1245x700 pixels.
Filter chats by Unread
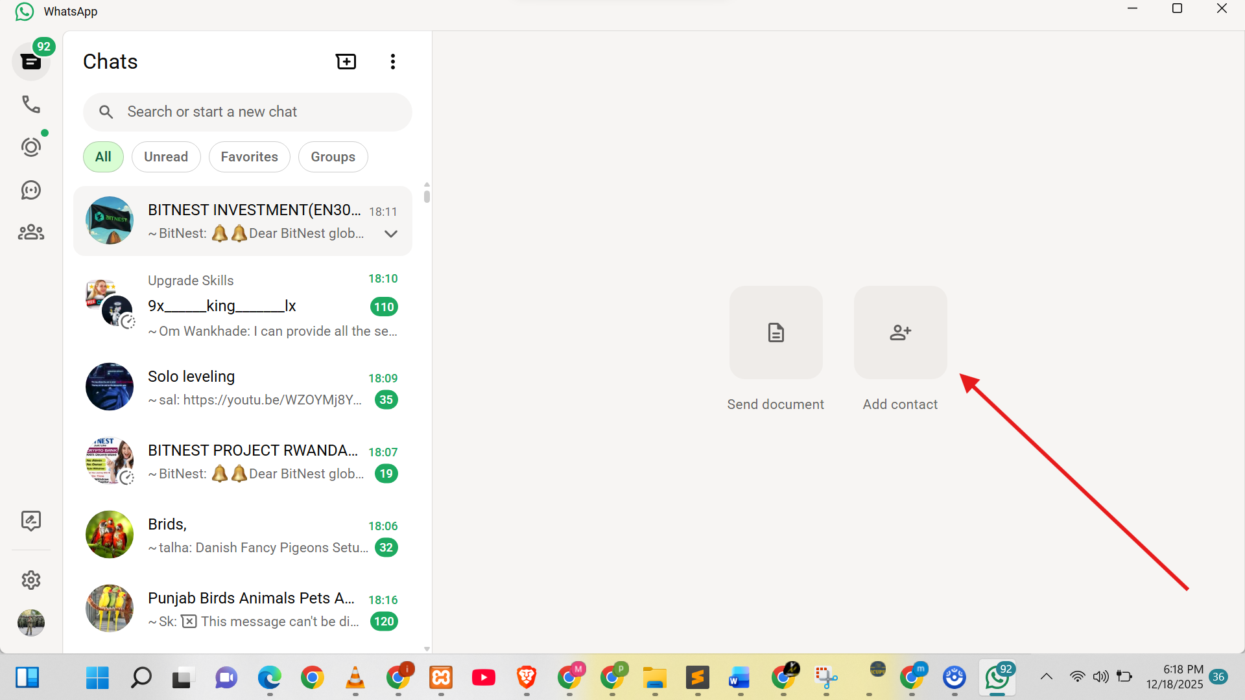coord(166,156)
